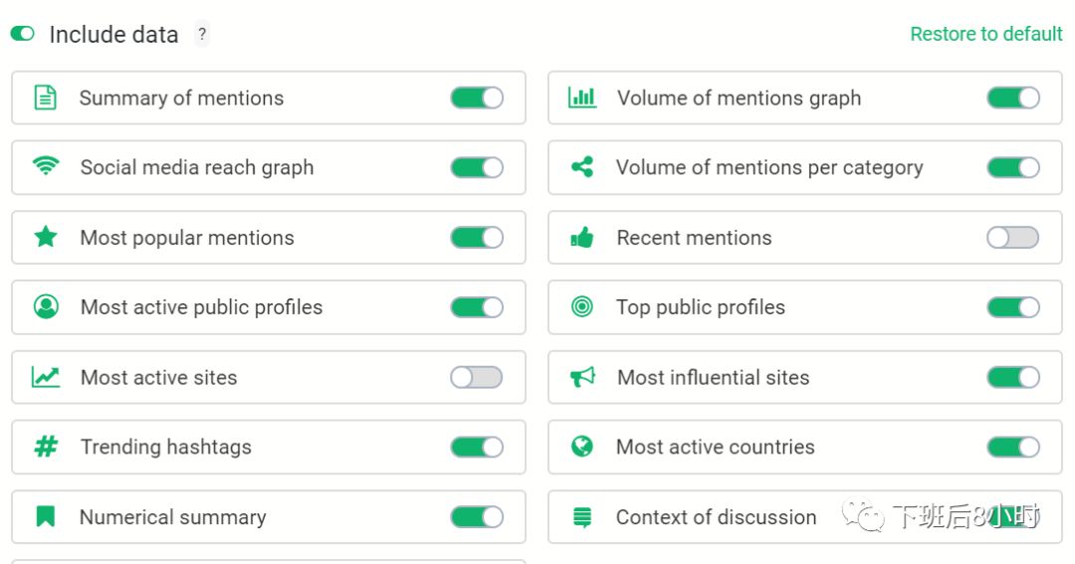The image size is (1075, 564).
Task: Turn off the Trending hashtags toggle
Action: [477, 447]
